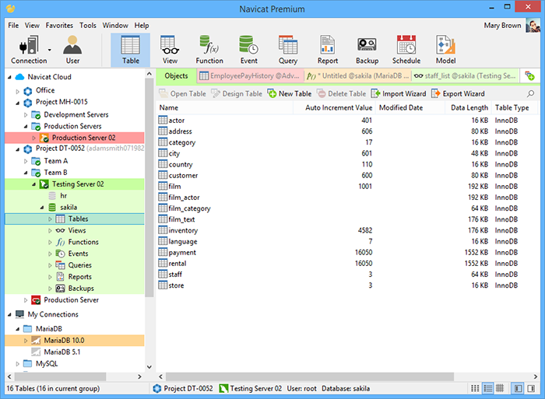This screenshot has height=399, width=545.
Task: Select Functions node under sakila
Action: tap(83, 242)
